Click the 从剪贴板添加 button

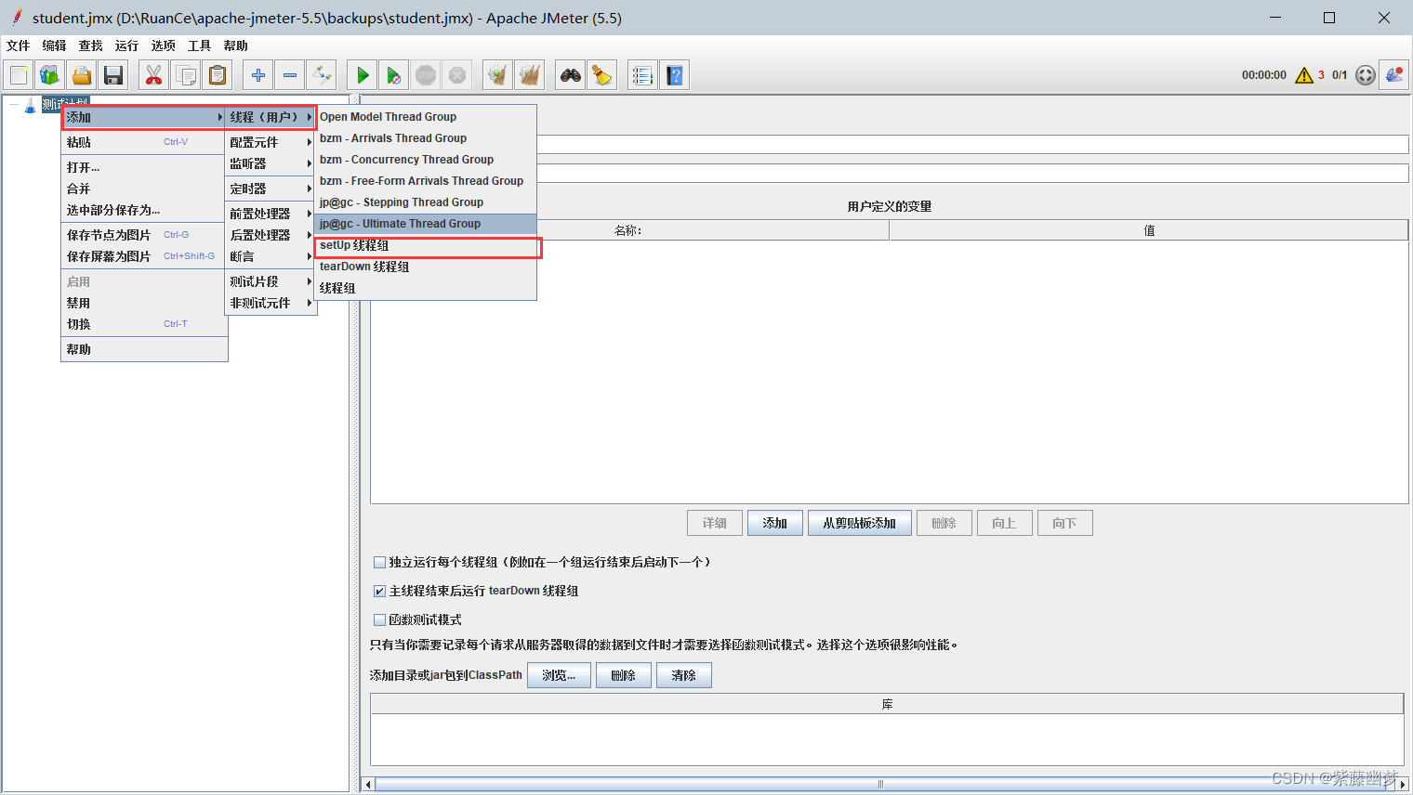859,523
